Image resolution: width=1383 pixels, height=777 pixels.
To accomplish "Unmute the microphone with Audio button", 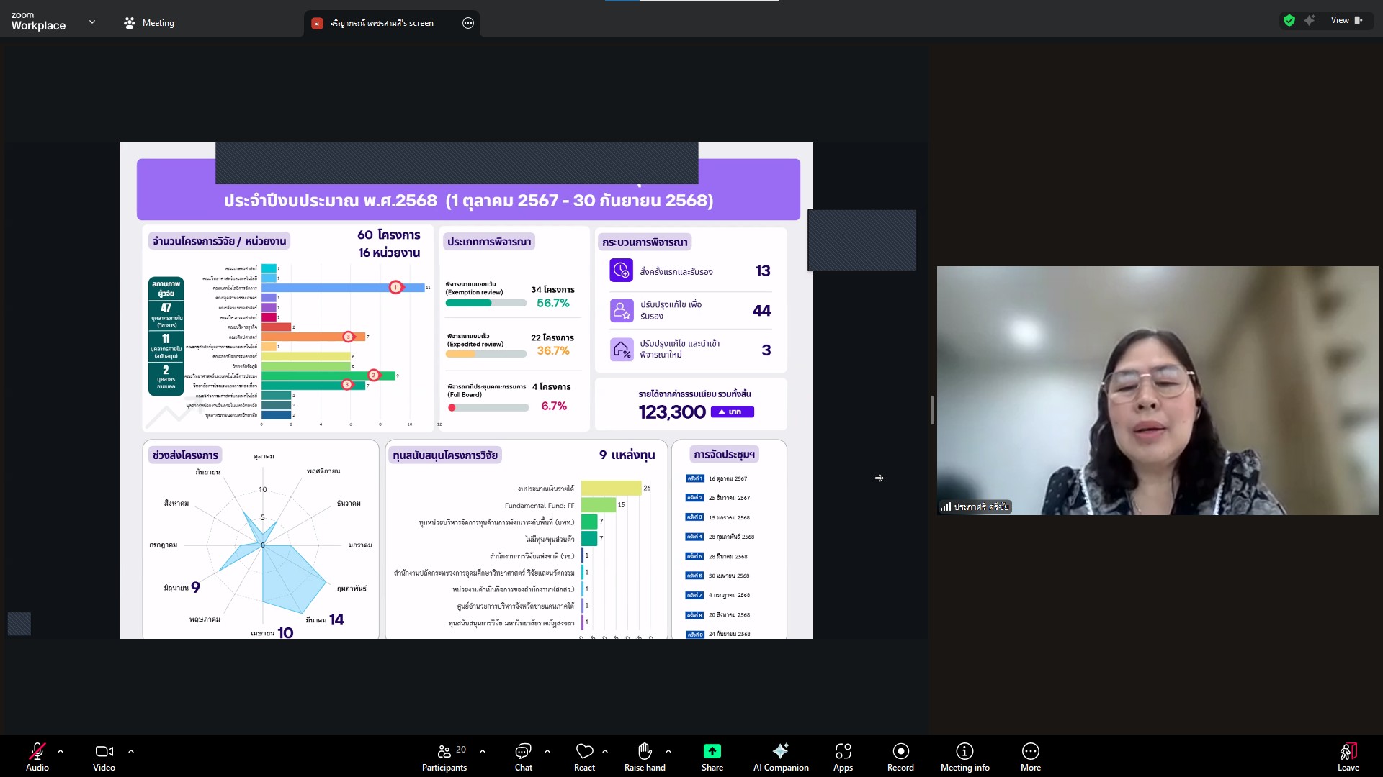I will (x=37, y=756).
